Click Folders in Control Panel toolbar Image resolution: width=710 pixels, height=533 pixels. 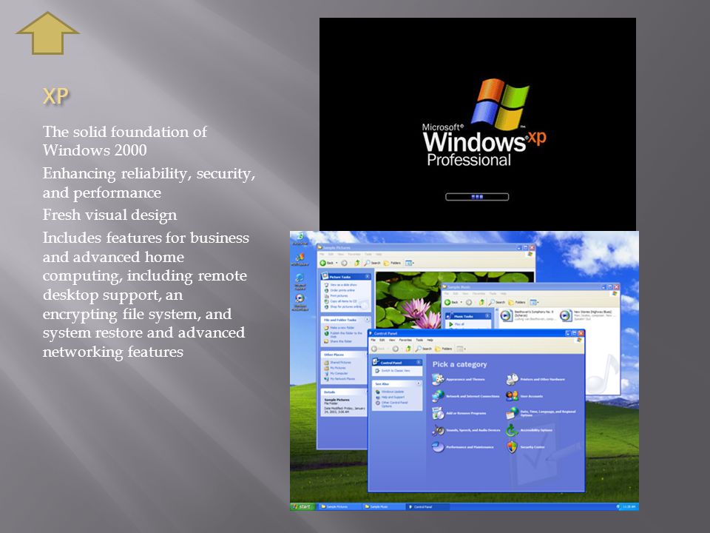(x=444, y=349)
